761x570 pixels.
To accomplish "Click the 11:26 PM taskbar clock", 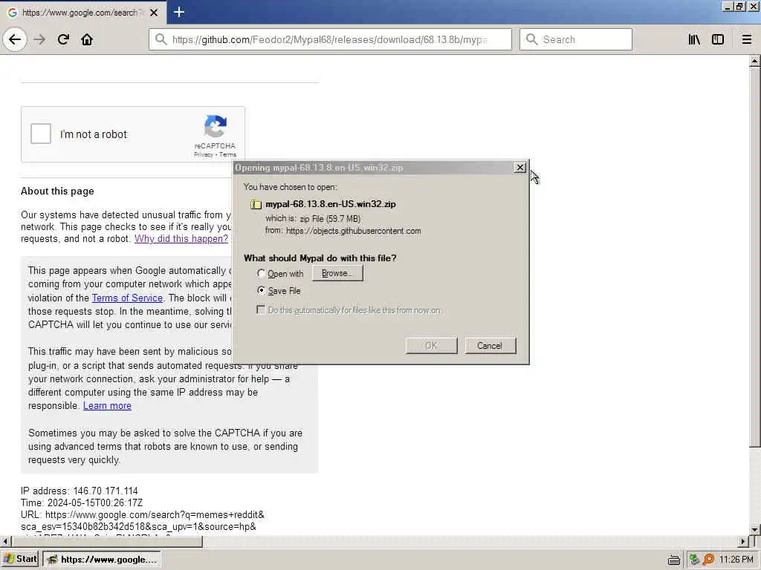I will tap(736, 560).
